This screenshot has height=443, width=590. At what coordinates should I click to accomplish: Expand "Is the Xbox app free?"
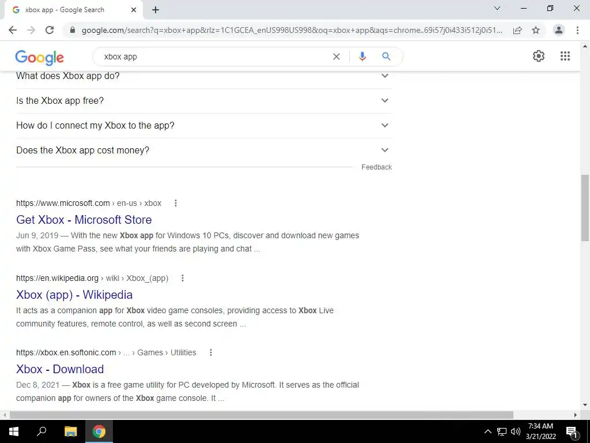click(204, 100)
